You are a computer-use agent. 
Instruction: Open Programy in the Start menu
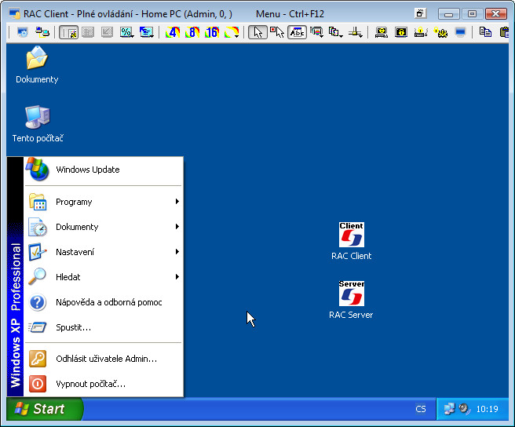[x=104, y=202]
